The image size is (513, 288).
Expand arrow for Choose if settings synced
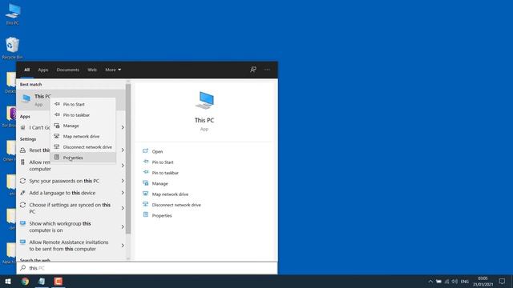tap(123, 208)
